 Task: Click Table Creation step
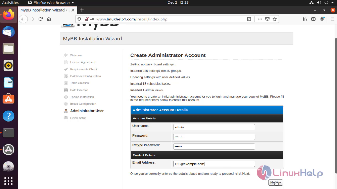click(x=80, y=83)
